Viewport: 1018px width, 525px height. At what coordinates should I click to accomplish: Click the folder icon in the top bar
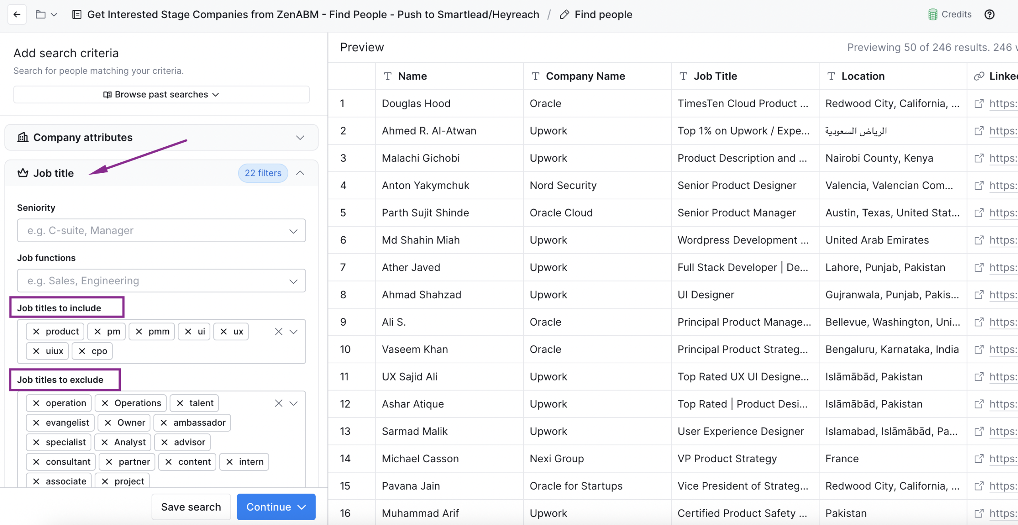pyautogui.click(x=41, y=14)
